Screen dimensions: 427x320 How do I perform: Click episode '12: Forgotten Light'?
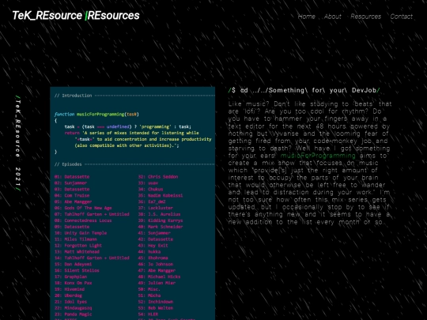click(x=78, y=246)
